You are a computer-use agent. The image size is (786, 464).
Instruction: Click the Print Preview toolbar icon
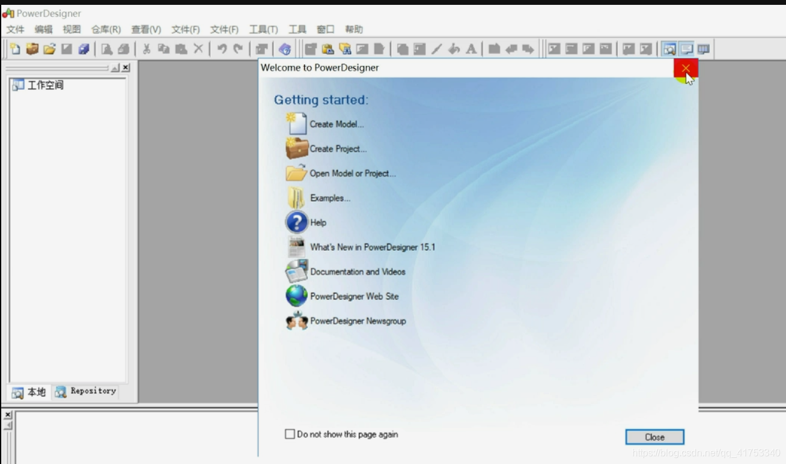(x=107, y=49)
